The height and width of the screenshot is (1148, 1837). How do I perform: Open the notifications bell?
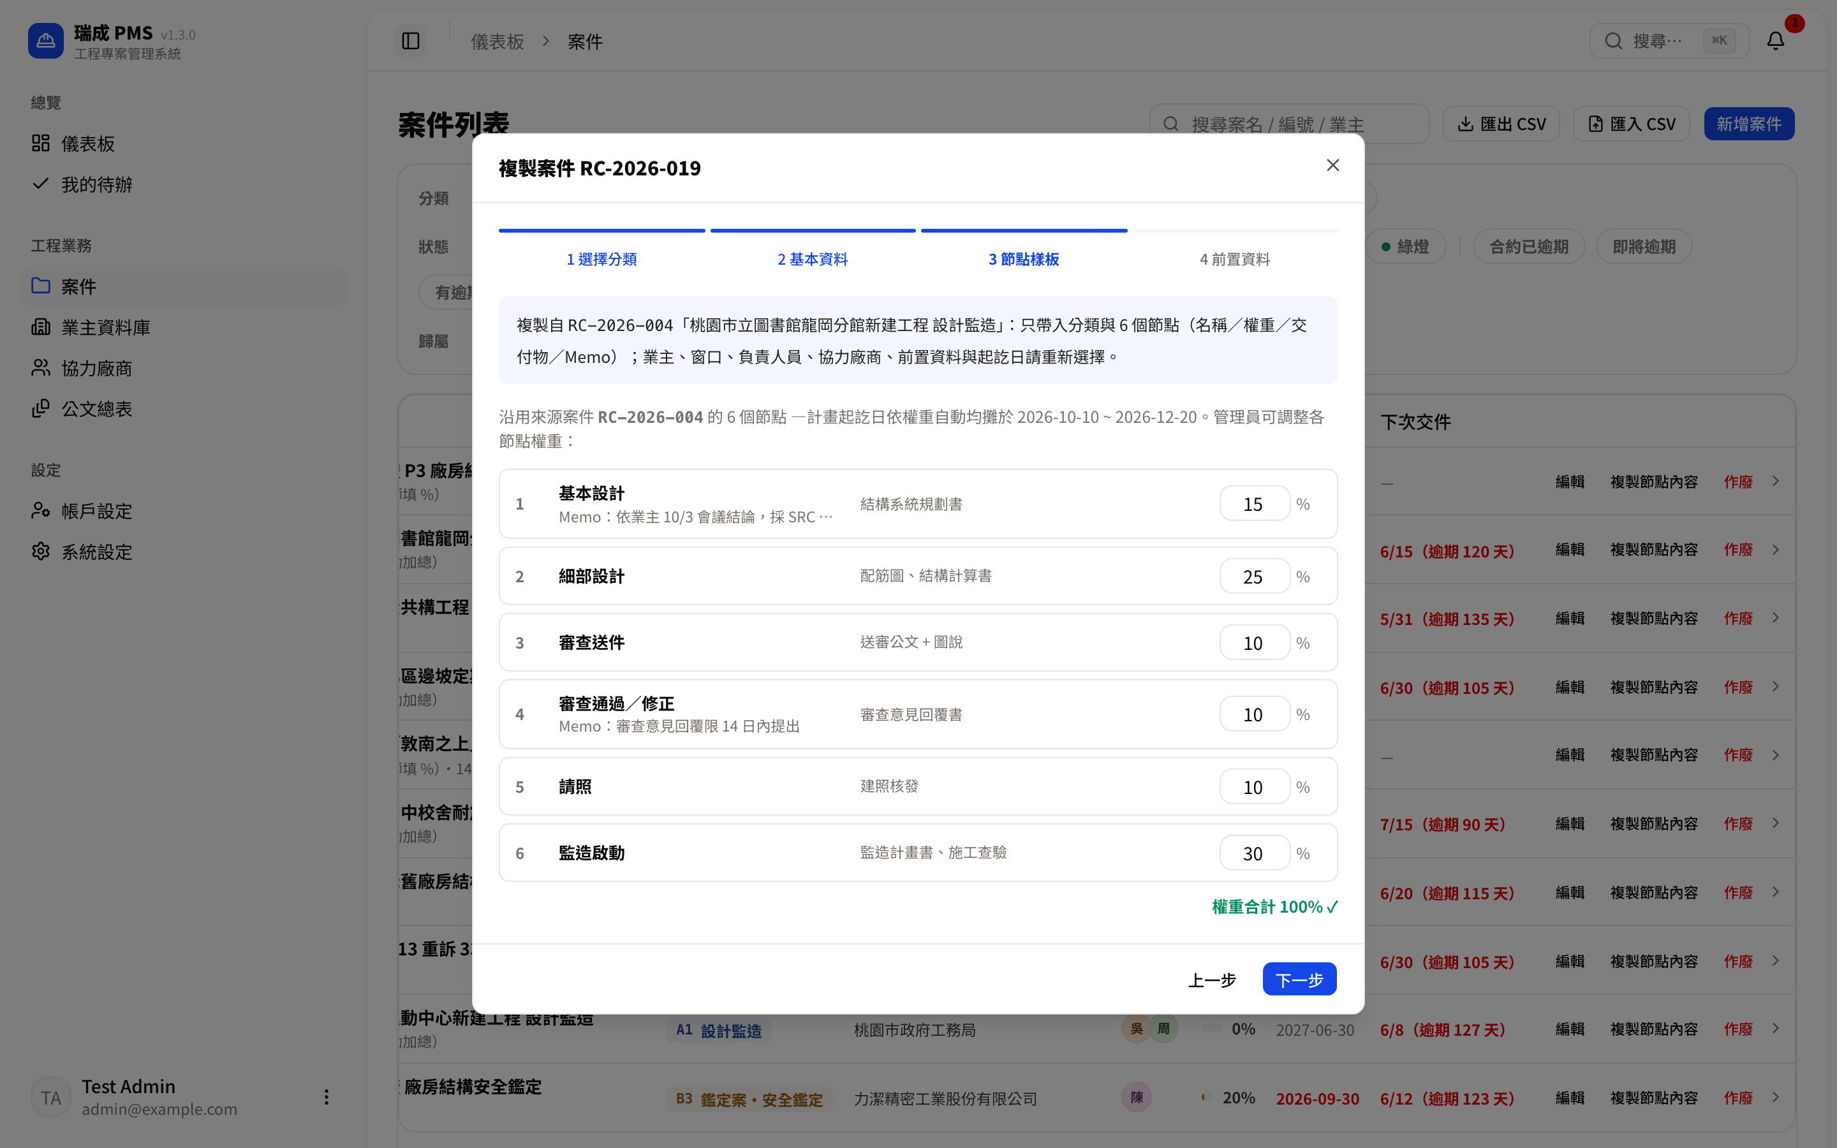point(1776,41)
